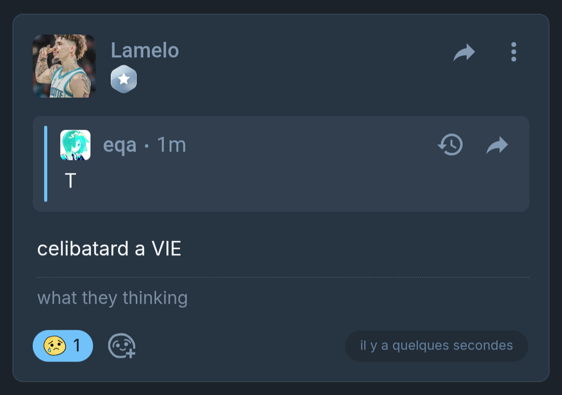This screenshot has width=562, height=395.
Task: Click the "il y a quelques secondes" timestamp
Action: [x=436, y=346]
